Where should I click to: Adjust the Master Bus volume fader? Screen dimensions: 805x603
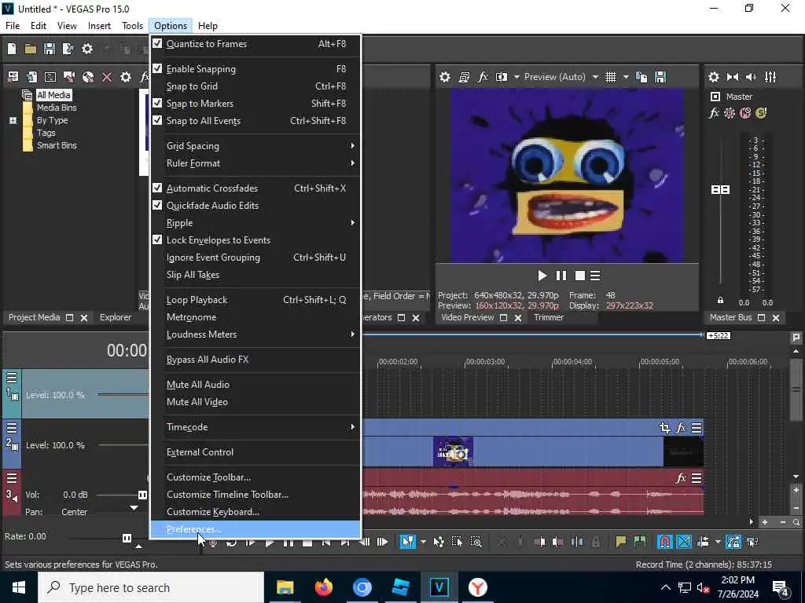[720, 190]
